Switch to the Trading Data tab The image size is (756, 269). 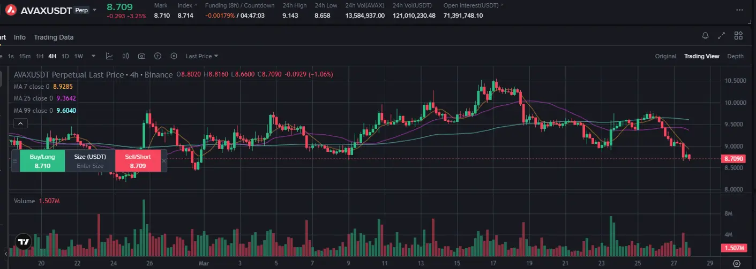point(54,37)
